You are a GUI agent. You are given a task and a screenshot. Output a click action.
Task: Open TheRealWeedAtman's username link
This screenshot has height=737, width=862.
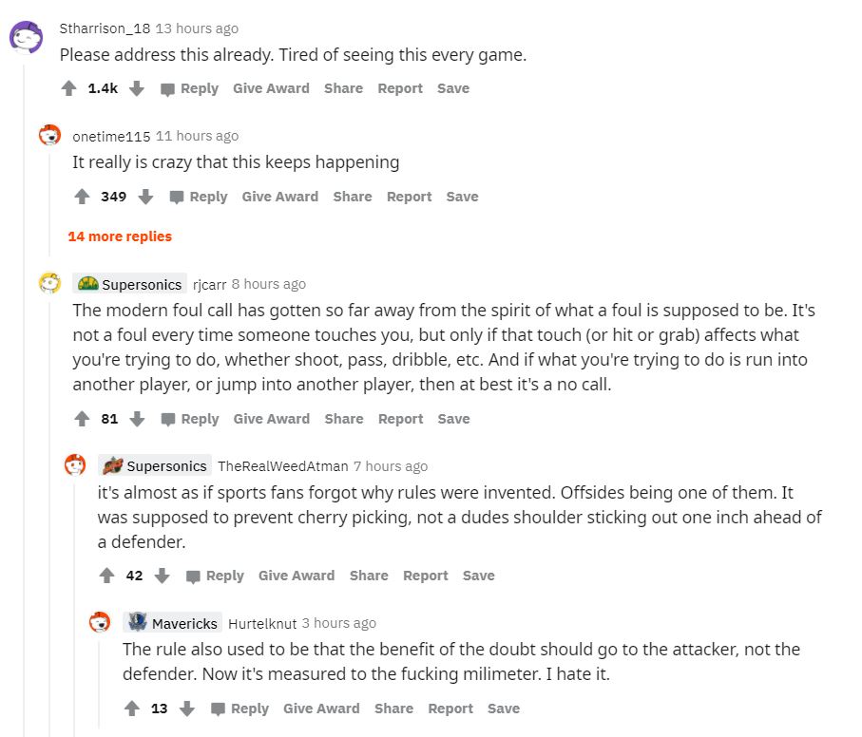(282, 466)
